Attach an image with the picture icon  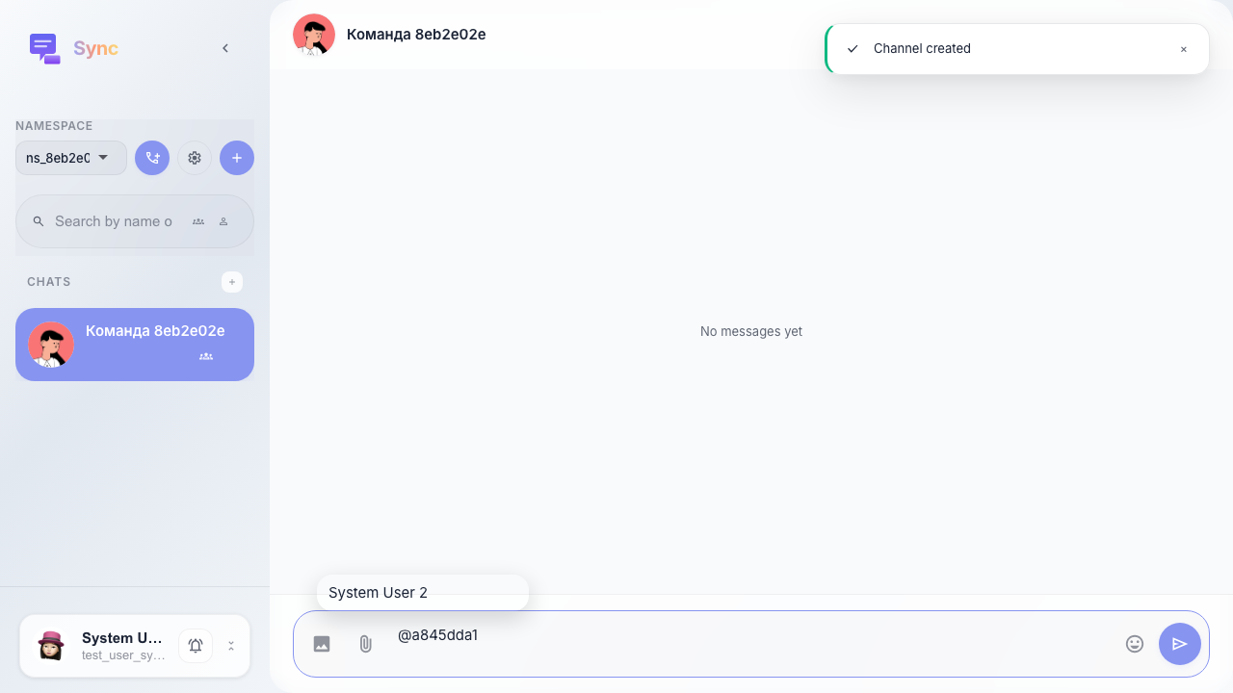(322, 644)
